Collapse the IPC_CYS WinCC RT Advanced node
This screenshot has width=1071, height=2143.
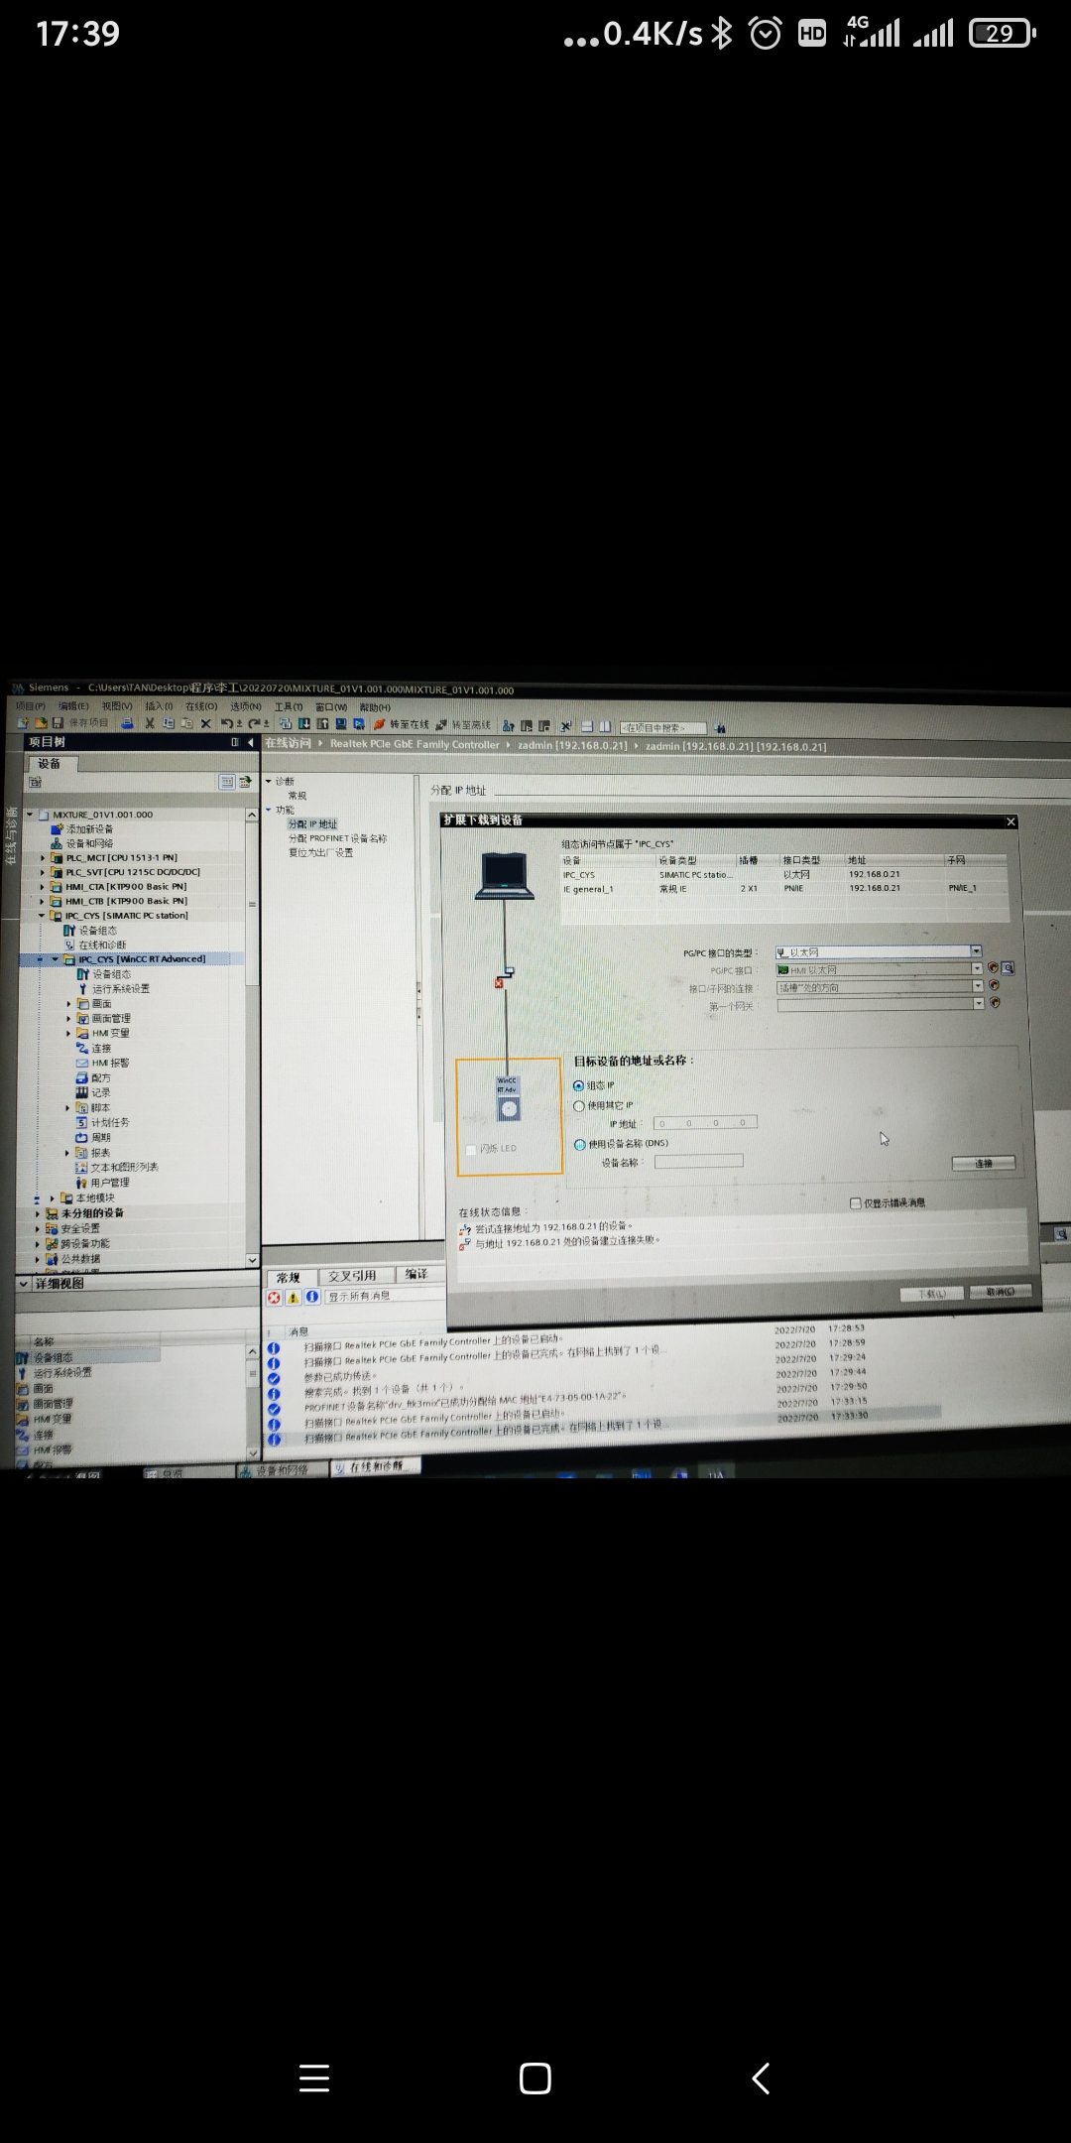pos(56,959)
